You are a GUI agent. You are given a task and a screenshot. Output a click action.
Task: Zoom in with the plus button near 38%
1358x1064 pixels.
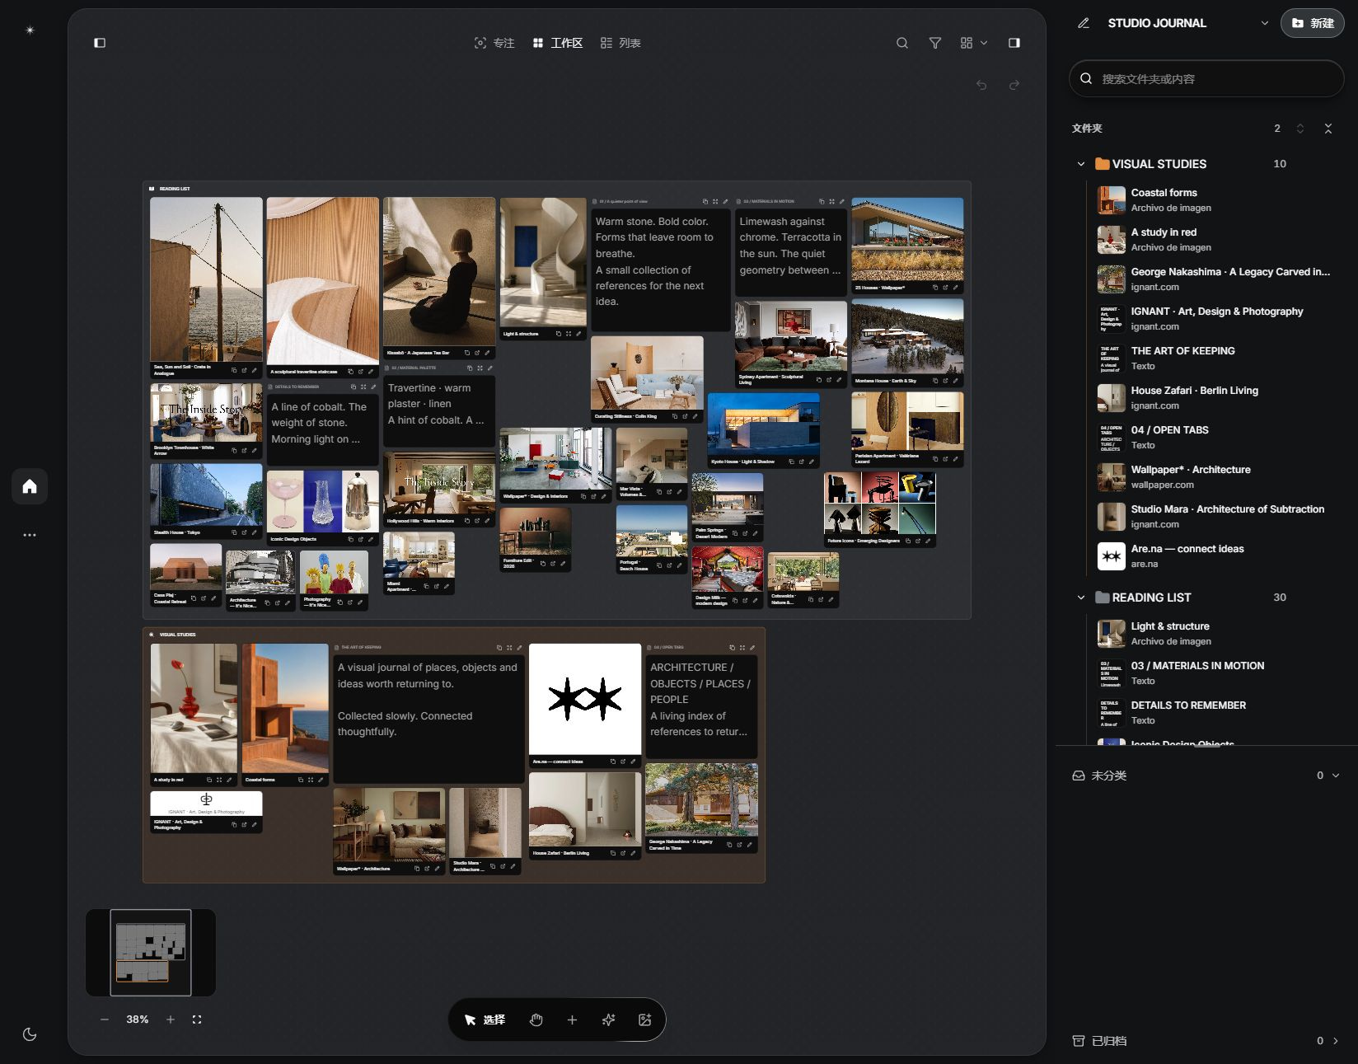pyautogui.click(x=171, y=1019)
